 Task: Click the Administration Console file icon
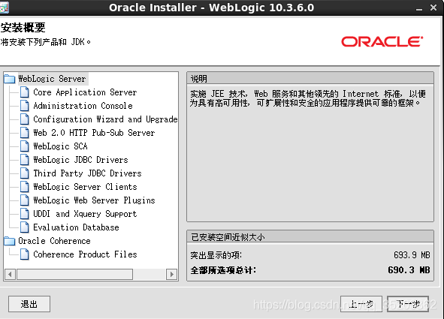click(25, 106)
